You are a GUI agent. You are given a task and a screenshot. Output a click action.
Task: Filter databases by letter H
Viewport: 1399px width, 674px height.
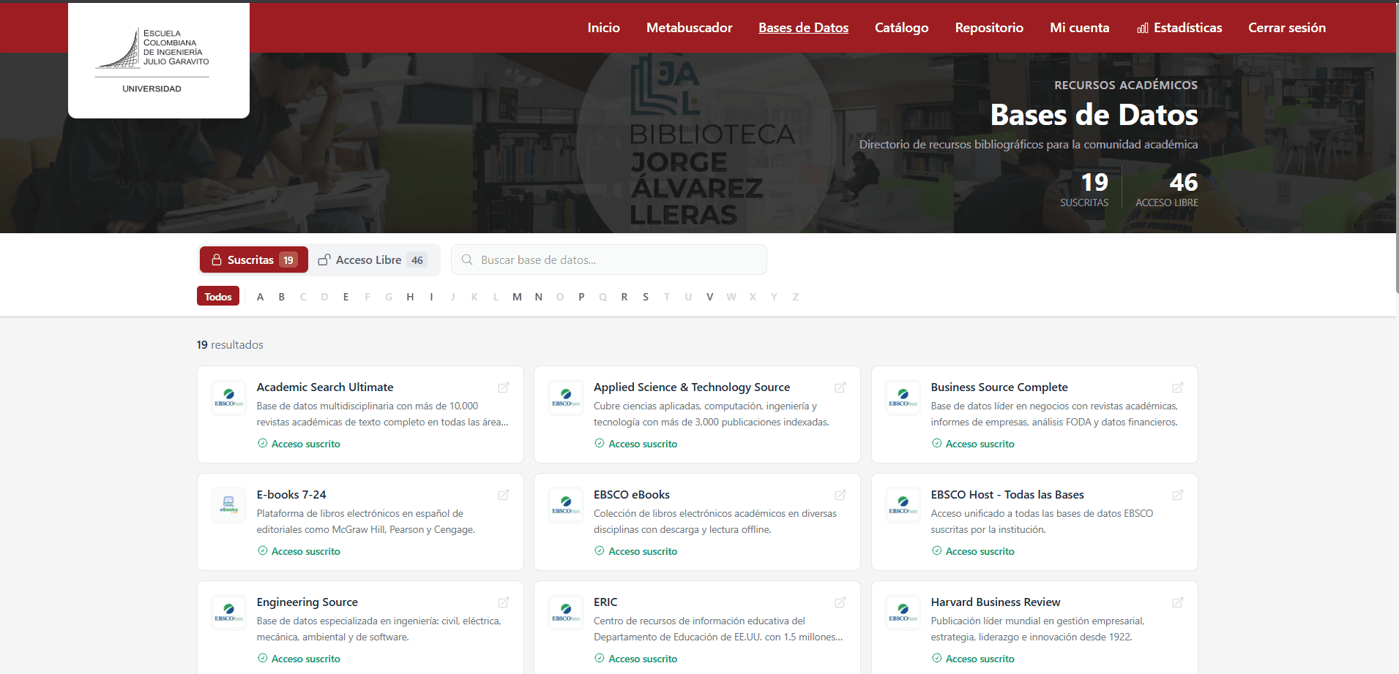410,297
